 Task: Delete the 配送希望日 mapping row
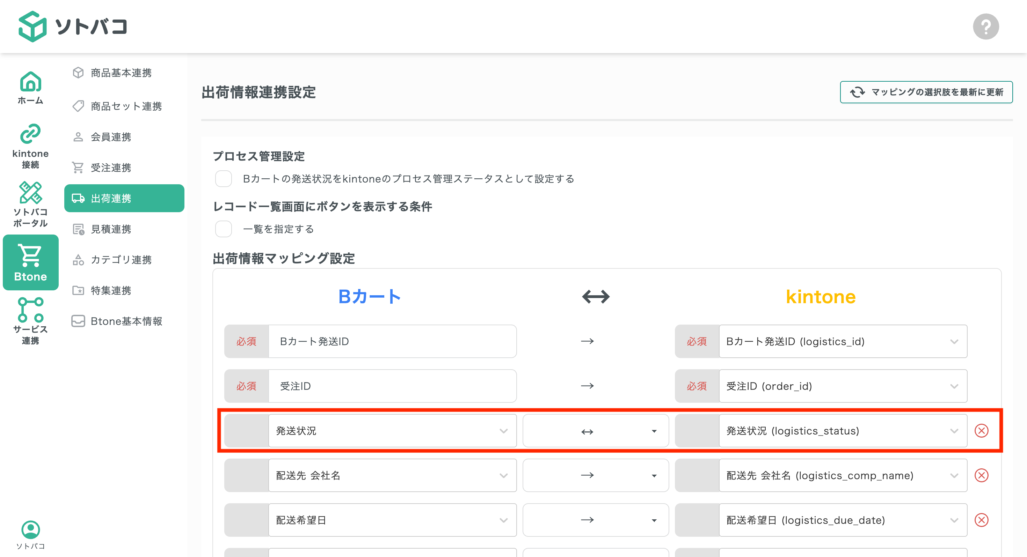pos(982,520)
